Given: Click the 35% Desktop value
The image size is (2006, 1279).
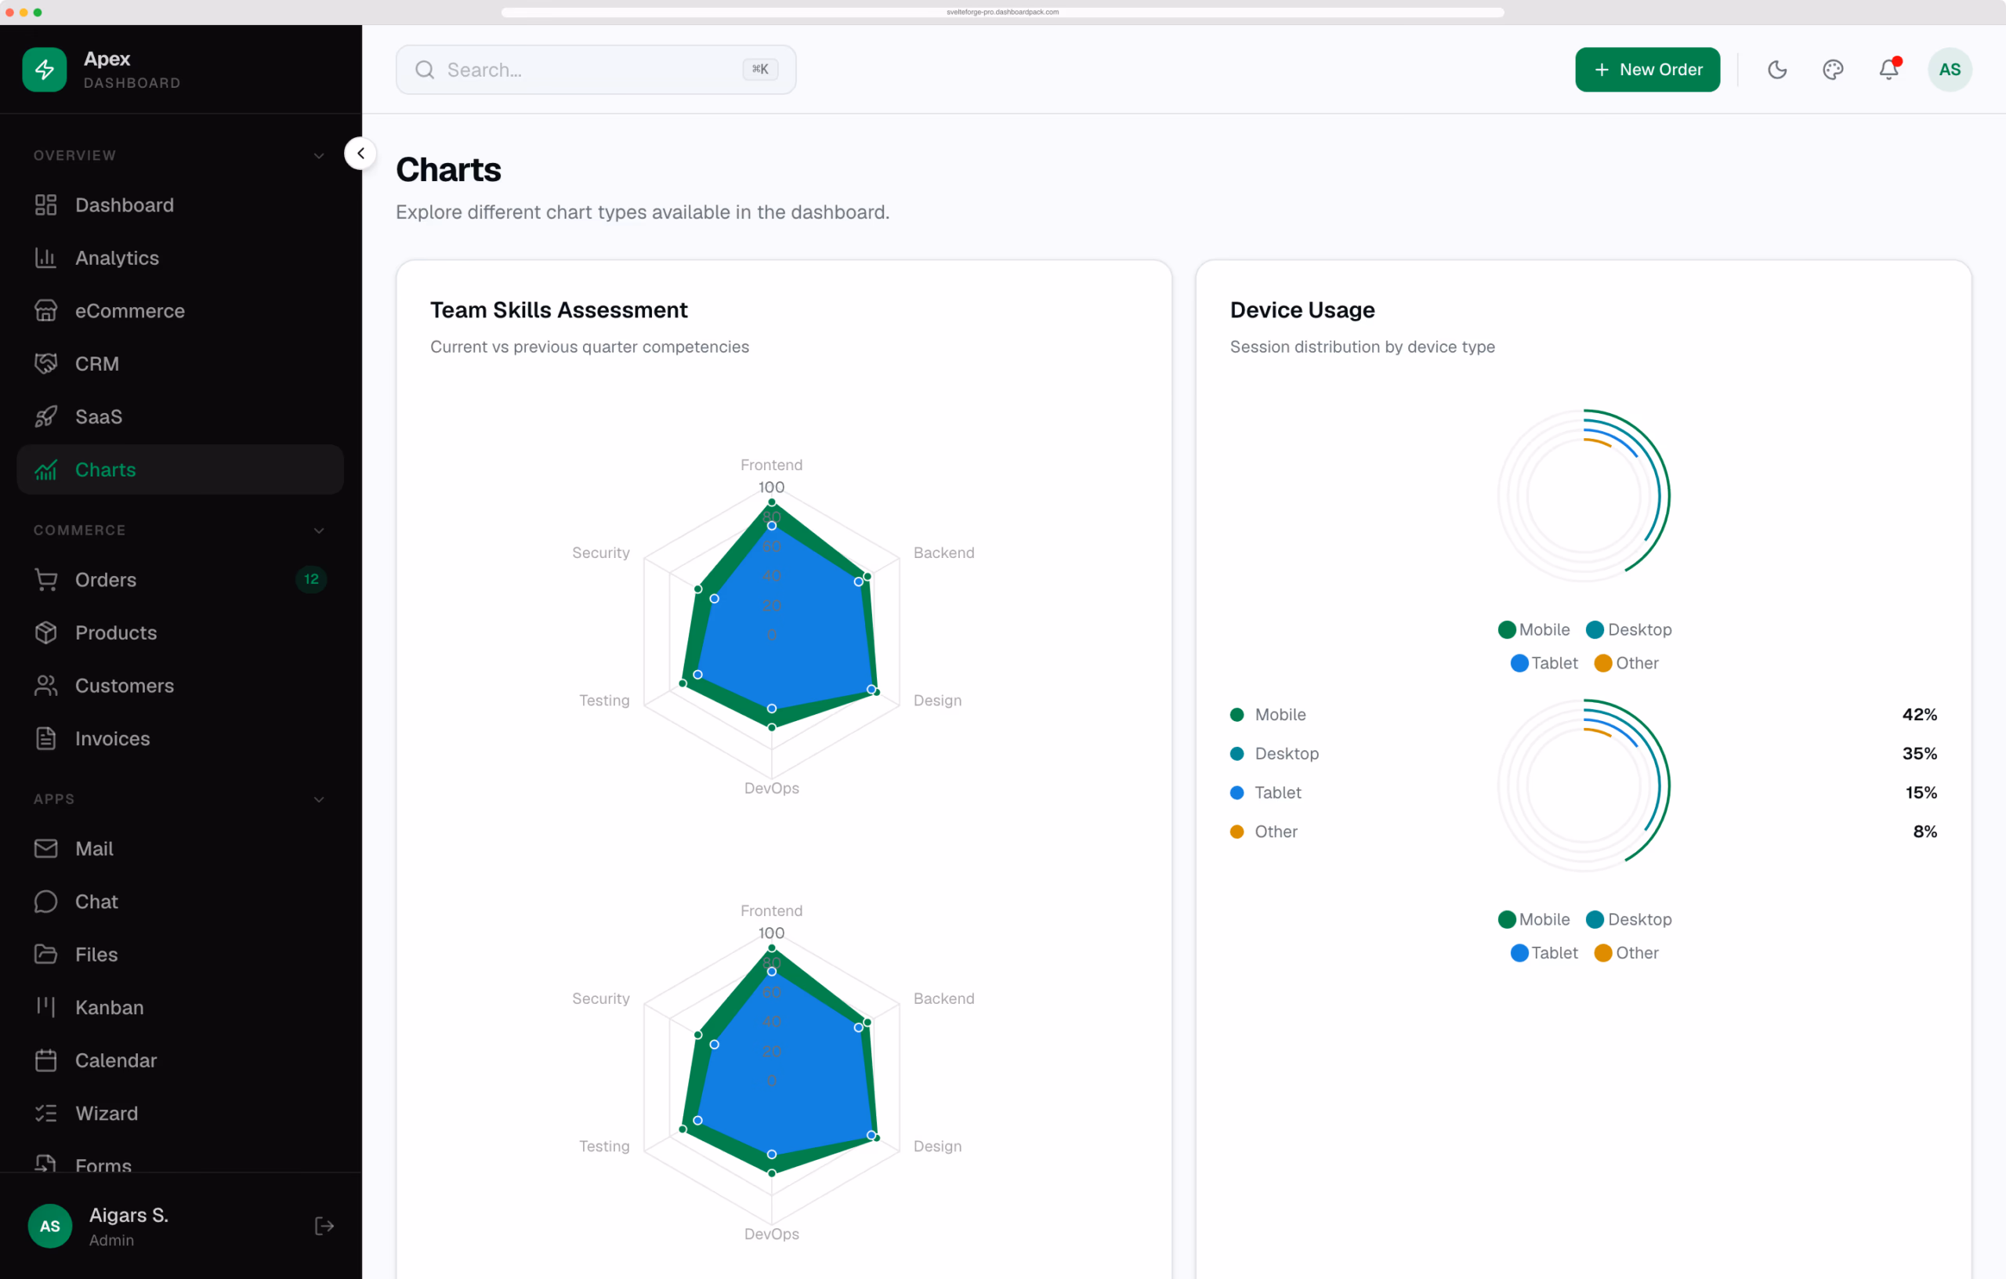Looking at the screenshot, I should click(x=1919, y=754).
